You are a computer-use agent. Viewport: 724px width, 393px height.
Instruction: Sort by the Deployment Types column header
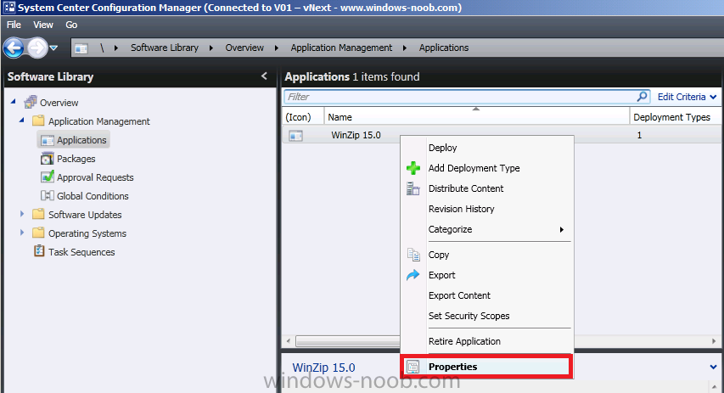[672, 117]
